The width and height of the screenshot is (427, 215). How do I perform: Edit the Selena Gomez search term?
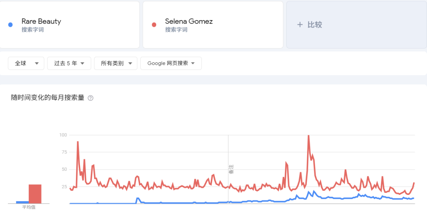(x=189, y=21)
